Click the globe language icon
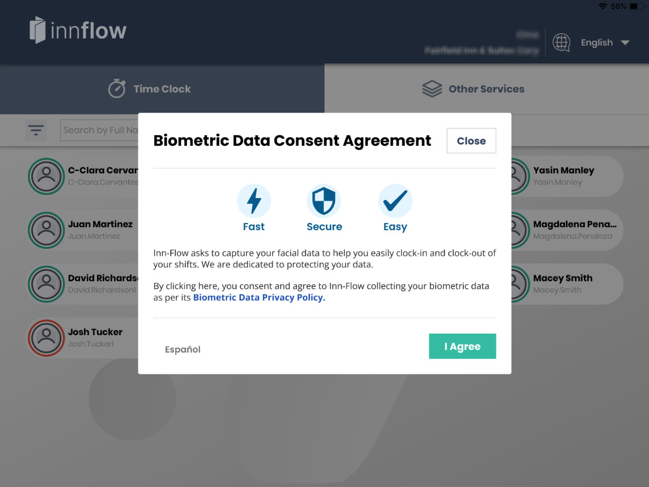The height and width of the screenshot is (487, 649). (x=562, y=42)
